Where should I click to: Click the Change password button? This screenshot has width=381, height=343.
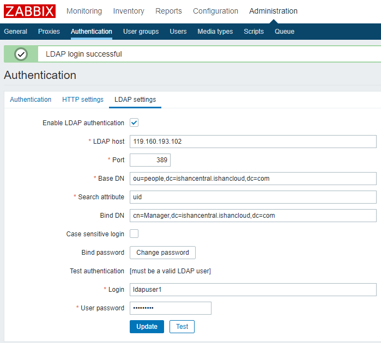[162, 253]
